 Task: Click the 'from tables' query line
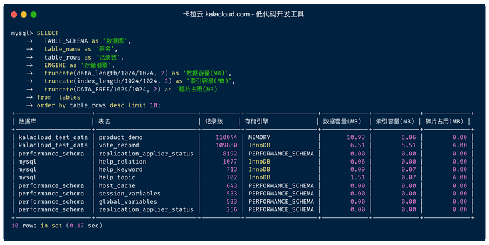point(59,97)
